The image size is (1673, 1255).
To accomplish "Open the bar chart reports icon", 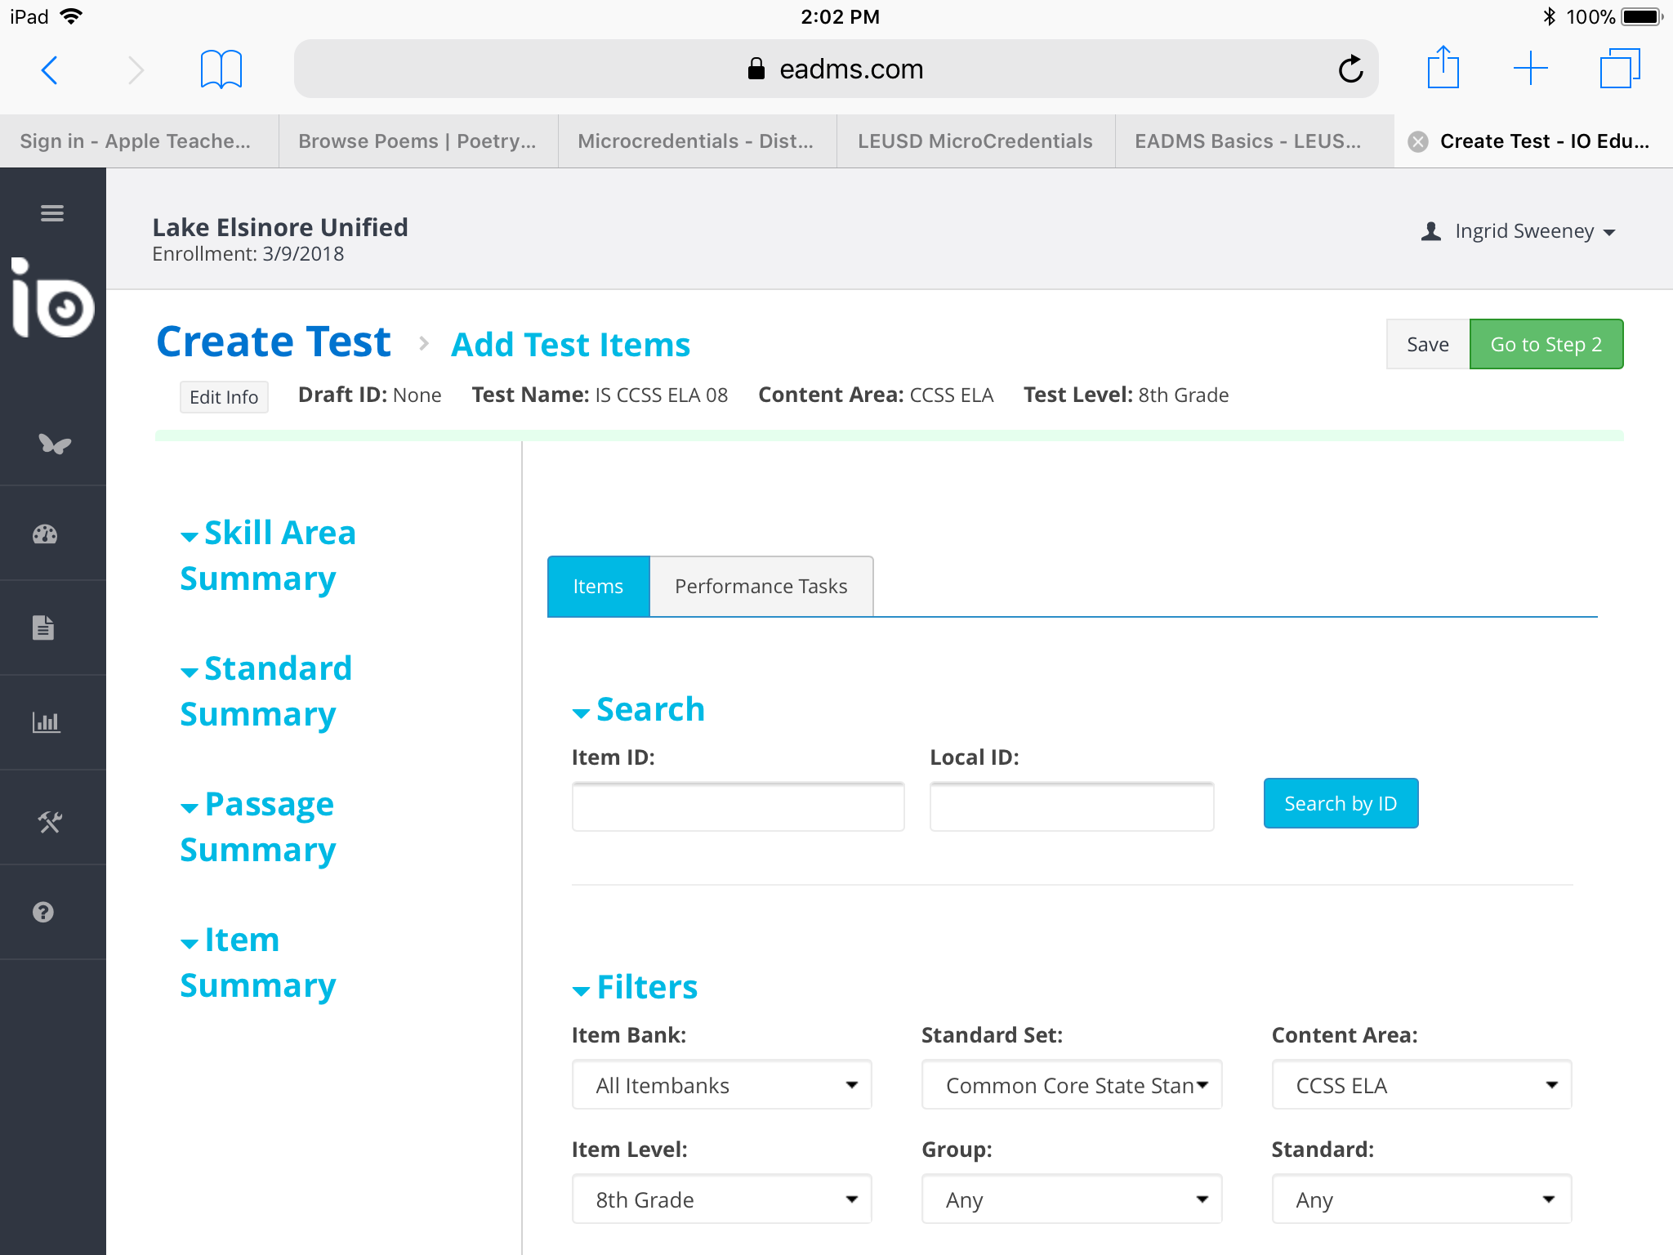I will [46, 722].
